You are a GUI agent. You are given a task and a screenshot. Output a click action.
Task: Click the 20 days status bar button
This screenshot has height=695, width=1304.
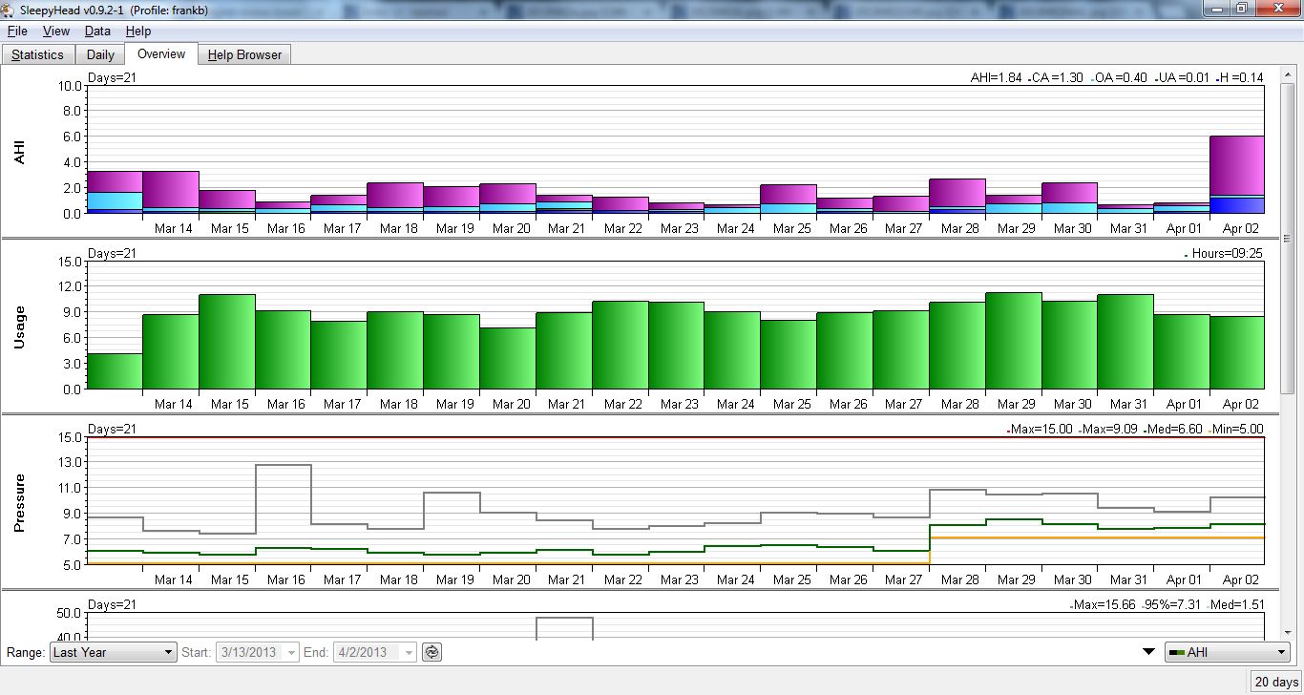coord(1275,682)
